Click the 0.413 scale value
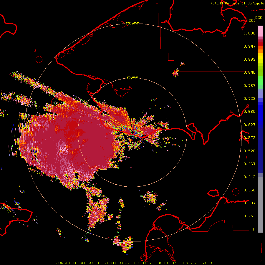Image resolution: width=265 pixels, height=265 pixels. click(x=249, y=177)
